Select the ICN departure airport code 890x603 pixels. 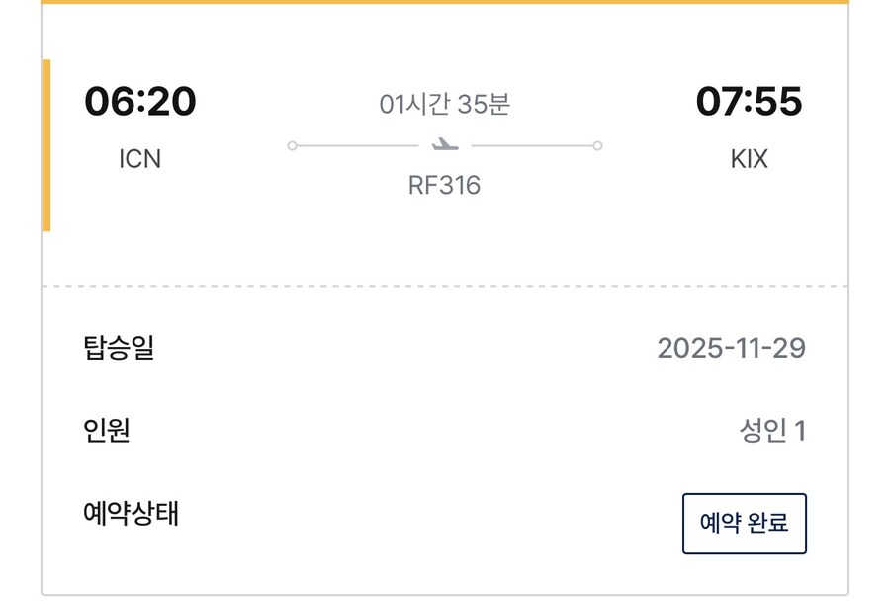(x=139, y=159)
